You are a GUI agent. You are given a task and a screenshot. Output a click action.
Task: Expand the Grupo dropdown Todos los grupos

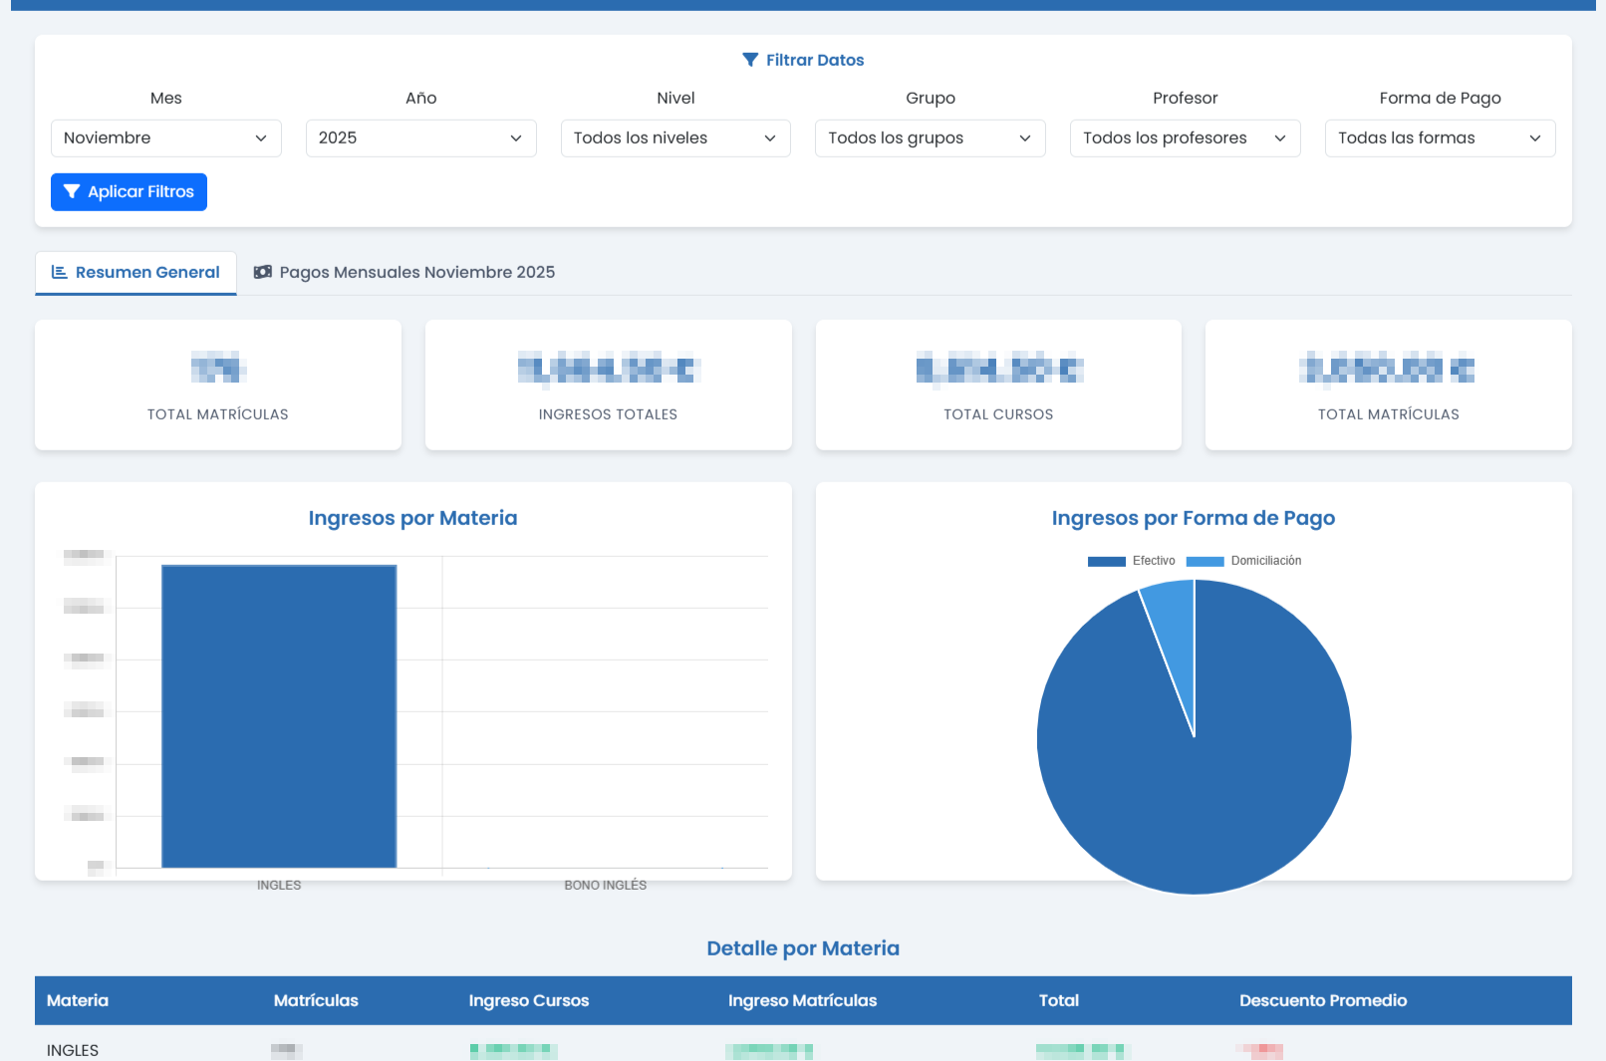[x=930, y=138]
